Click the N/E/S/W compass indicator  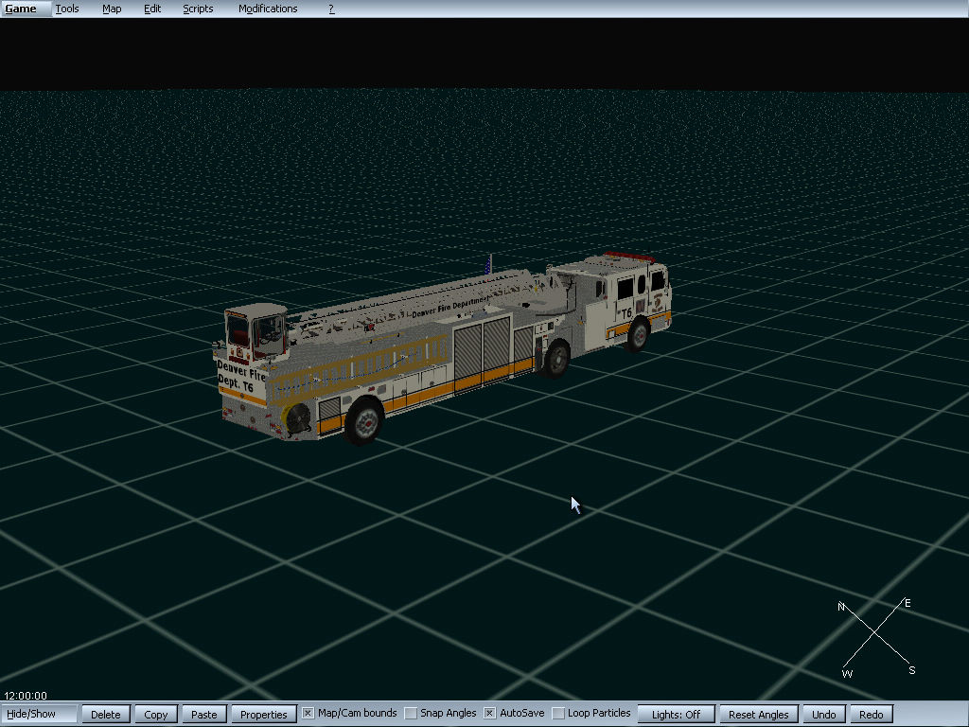point(876,638)
